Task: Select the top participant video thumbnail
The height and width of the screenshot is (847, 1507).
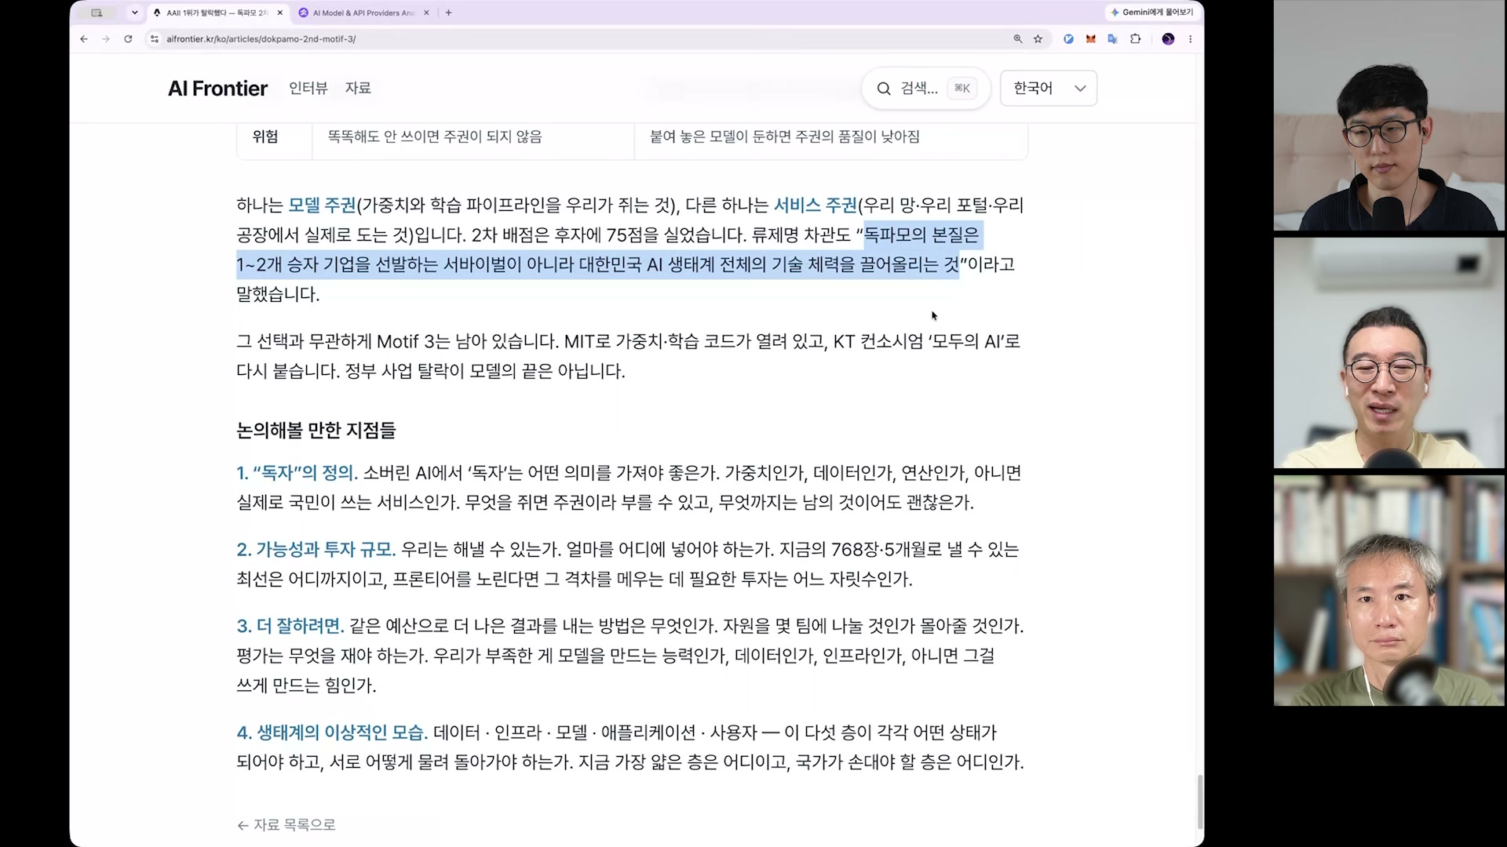Action: [1388, 115]
